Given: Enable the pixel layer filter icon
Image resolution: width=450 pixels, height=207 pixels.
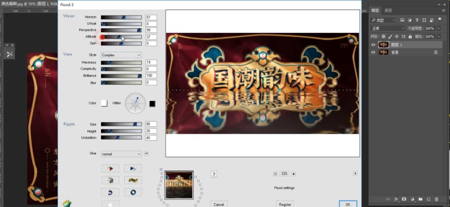Looking at the screenshot, I should tap(402, 20).
